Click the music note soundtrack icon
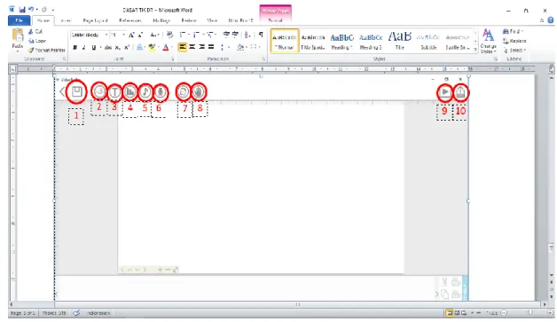The width and height of the screenshot is (557, 322). [x=145, y=92]
